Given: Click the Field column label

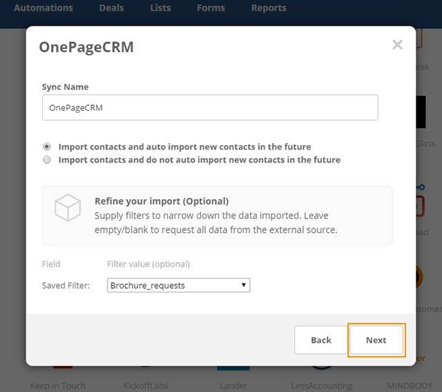Looking at the screenshot, I should pos(51,264).
